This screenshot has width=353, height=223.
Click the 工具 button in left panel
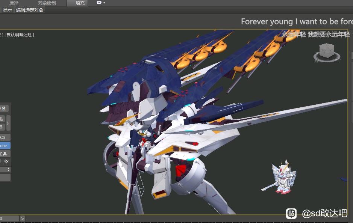tap(5, 154)
